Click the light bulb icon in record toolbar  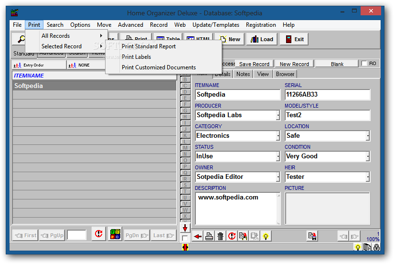tap(266, 236)
